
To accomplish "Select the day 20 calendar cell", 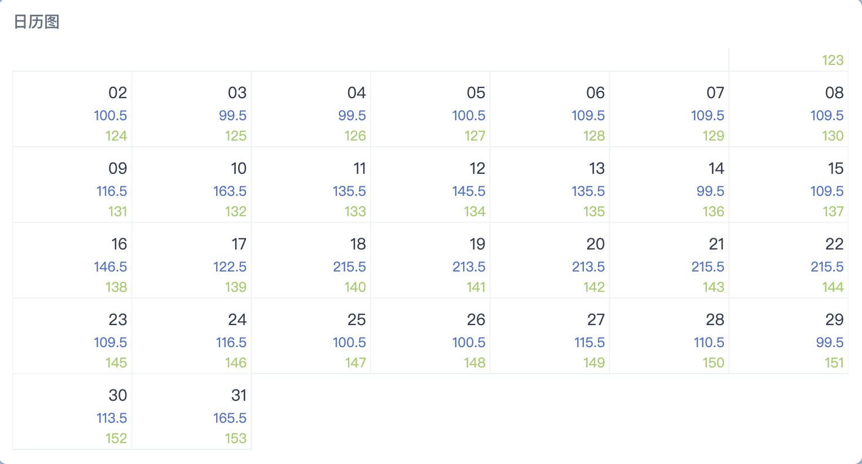I will [550, 260].
